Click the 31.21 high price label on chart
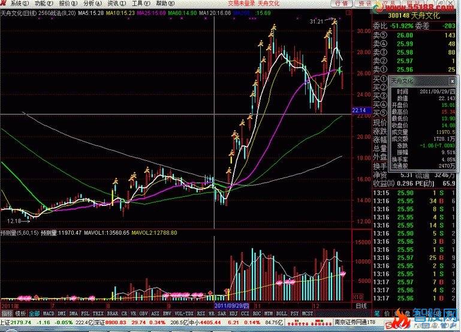Image resolution: width=461 pixels, height=332 pixels. (317, 22)
